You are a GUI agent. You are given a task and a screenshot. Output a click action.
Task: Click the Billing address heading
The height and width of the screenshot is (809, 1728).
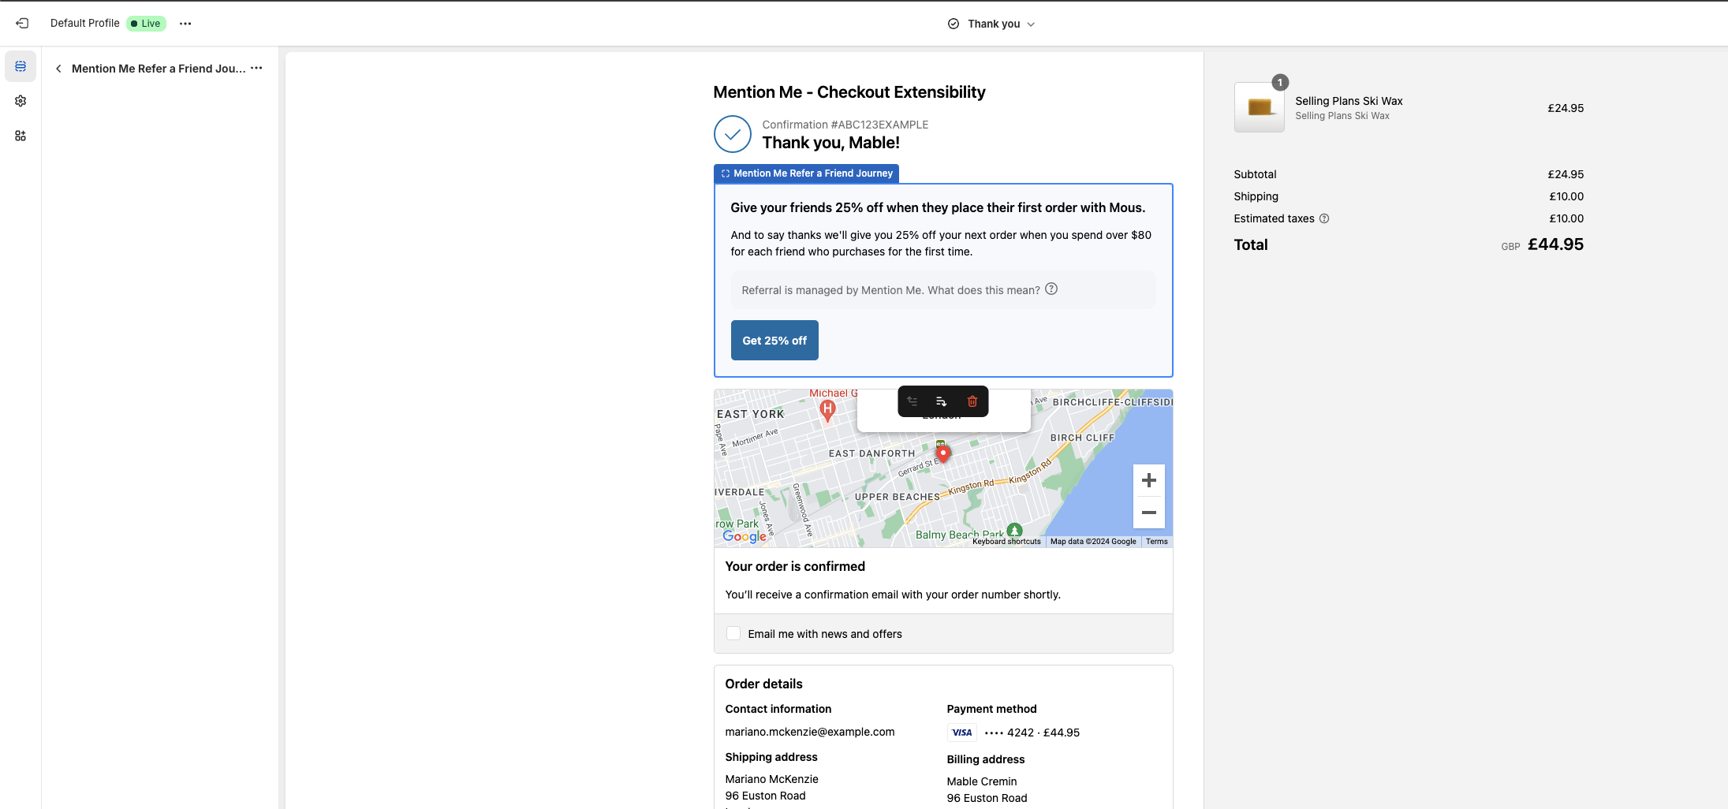(x=986, y=759)
